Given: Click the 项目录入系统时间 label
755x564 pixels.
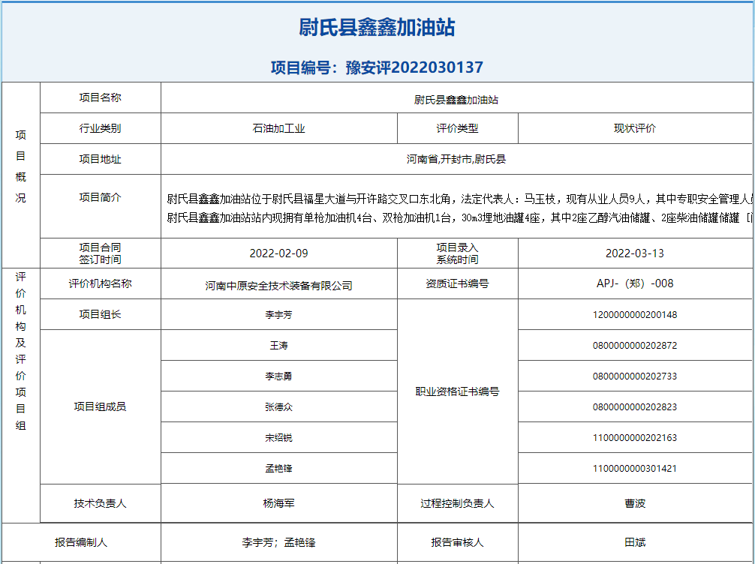Looking at the screenshot, I should pos(458,253).
